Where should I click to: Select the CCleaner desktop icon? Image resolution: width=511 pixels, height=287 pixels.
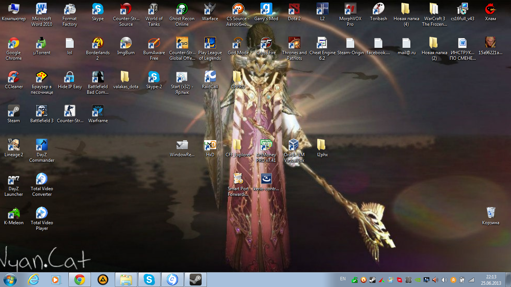(14, 80)
